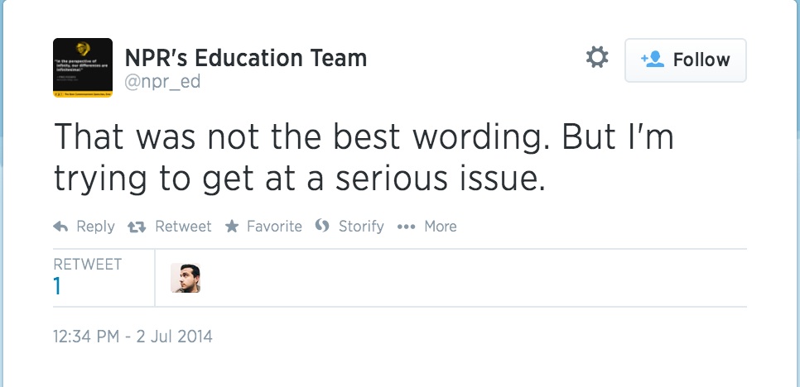Select the Reply text label

[95, 227]
